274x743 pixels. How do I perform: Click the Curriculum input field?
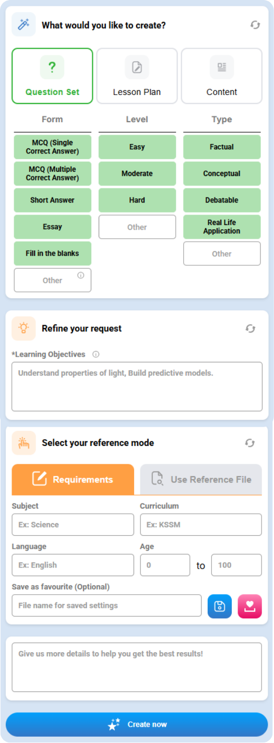tap(201, 525)
